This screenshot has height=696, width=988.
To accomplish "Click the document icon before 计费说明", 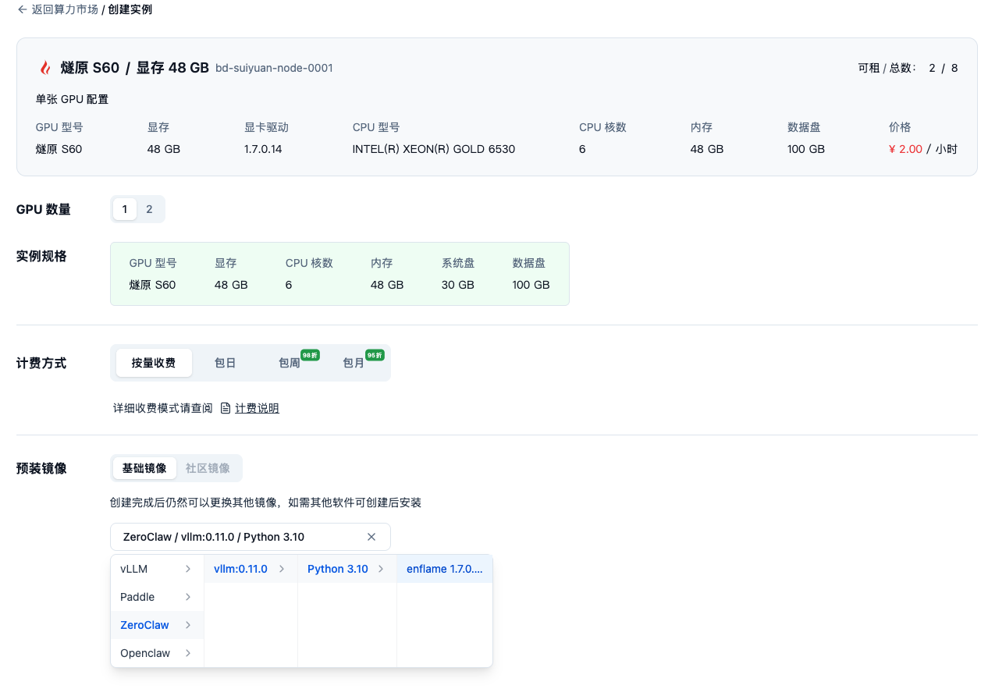I will pyautogui.click(x=226, y=408).
